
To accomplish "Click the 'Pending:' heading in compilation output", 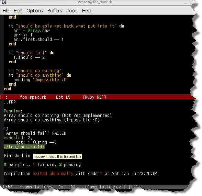I will (x=13, y=111).
